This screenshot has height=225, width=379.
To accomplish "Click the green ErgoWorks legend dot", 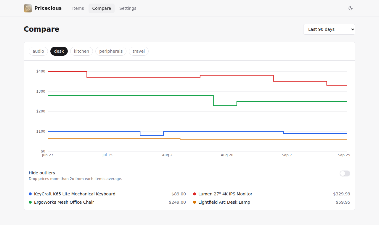I will [x=30, y=202].
